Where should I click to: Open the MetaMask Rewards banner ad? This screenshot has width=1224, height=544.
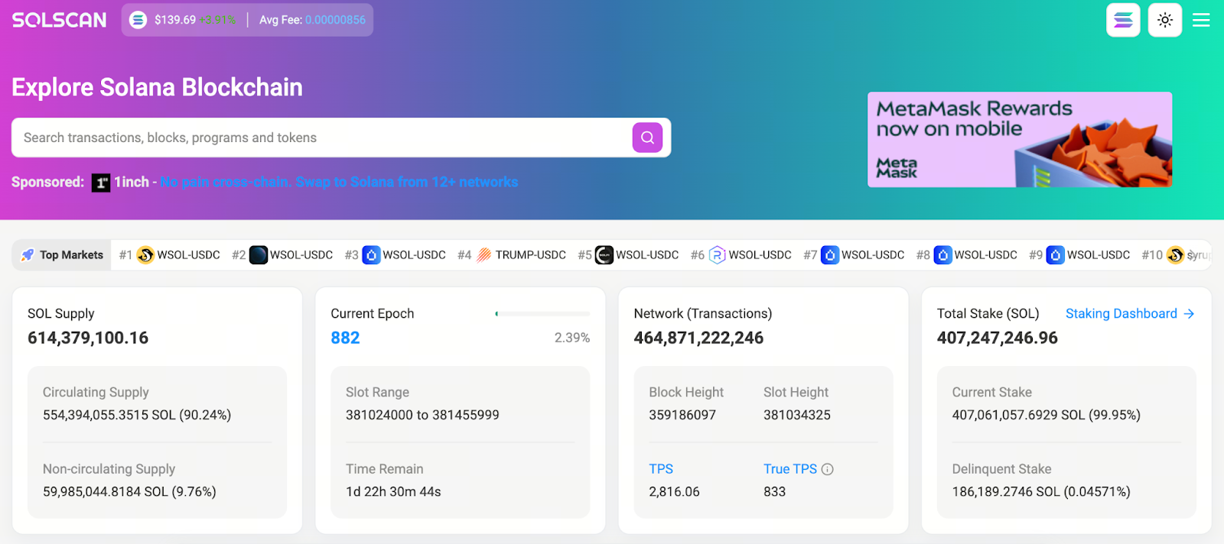click(x=1020, y=140)
